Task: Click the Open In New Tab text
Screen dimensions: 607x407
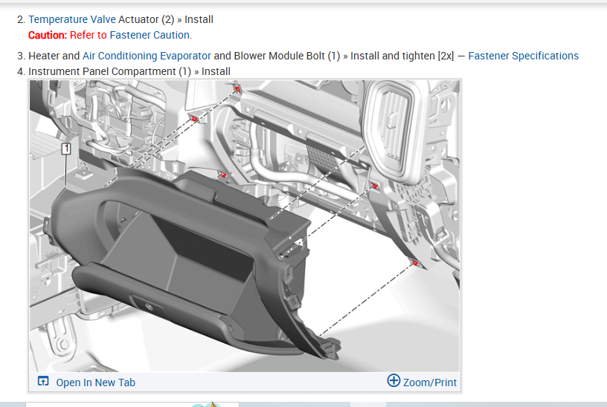Action: 96,382
